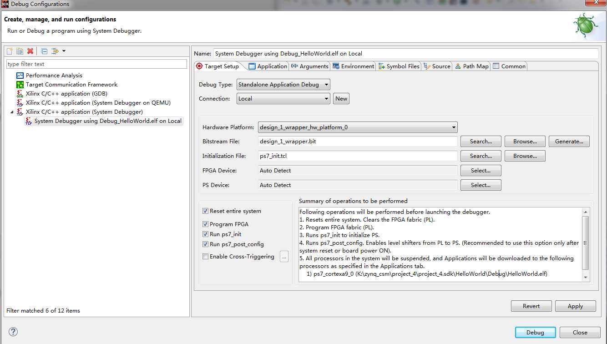The height and width of the screenshot is (344, 607).
Task: Open the Hardware Platform dropdown
Action: tap(358, 127)
